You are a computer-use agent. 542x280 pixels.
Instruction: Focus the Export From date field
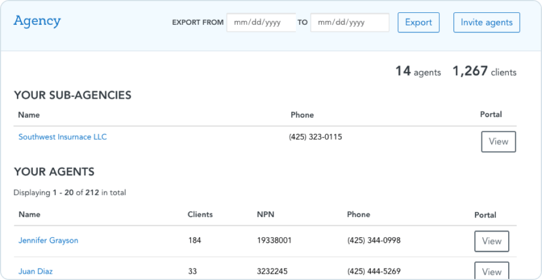(261, 23)
